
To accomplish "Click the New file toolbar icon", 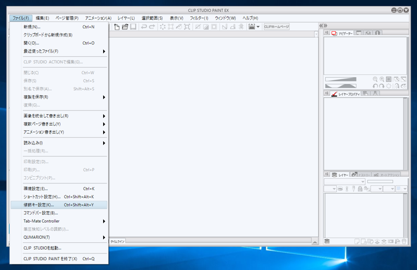I will 117,27.
